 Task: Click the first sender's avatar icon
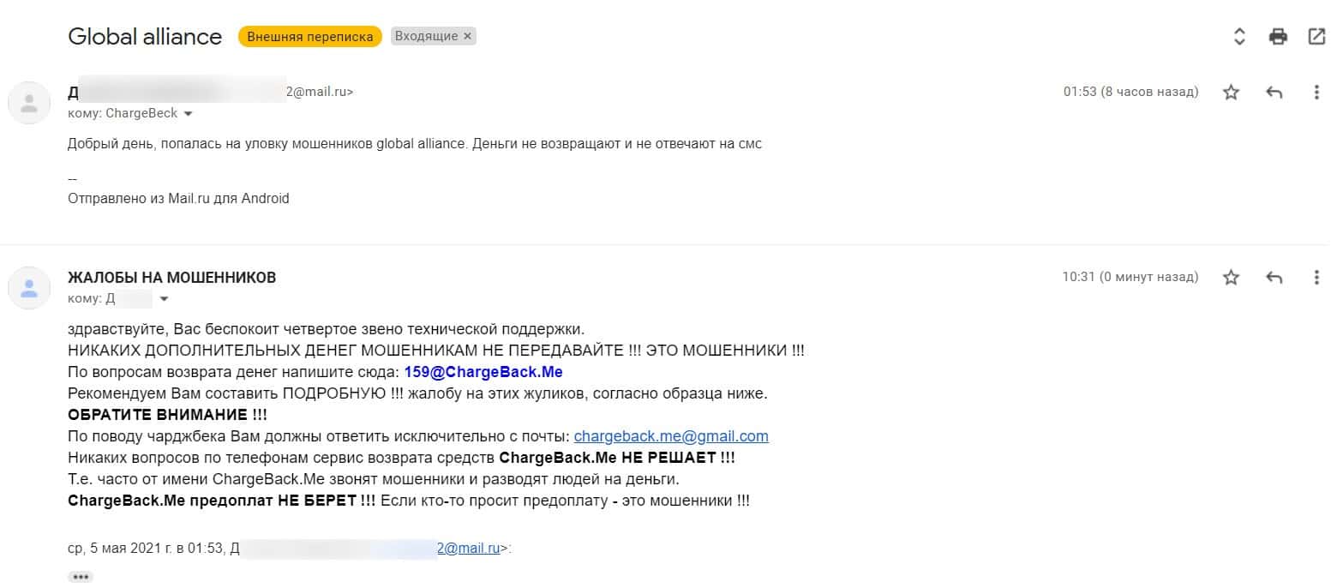point(29,103)
